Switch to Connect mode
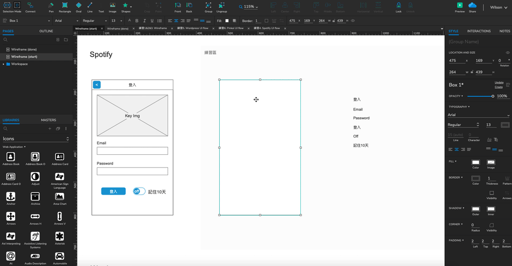This screenshot has height=266, width=512. click(x=31, y=7)
